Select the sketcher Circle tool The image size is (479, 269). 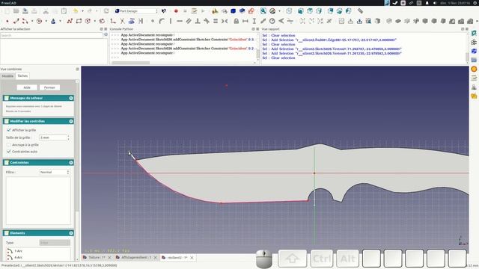(x=39, y=21)
